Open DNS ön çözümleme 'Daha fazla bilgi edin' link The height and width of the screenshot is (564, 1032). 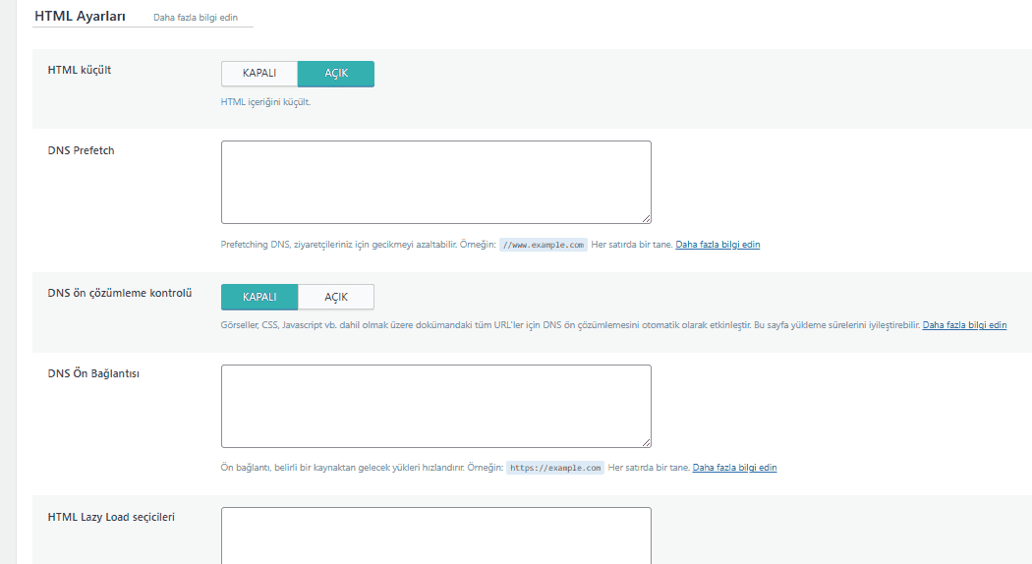(964, 324)
